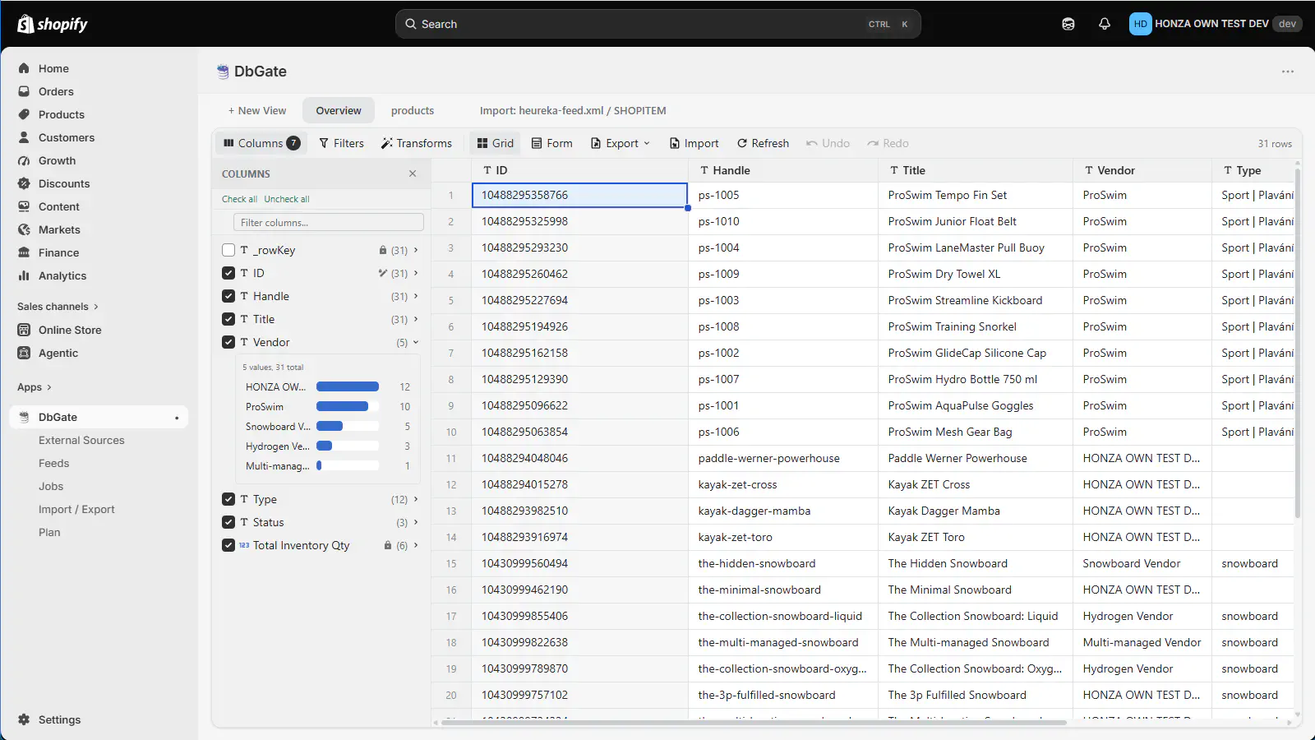Open the Filters funnel tool
The width and height of the screenshot is (1315, 740).
(x=341, y=143)
